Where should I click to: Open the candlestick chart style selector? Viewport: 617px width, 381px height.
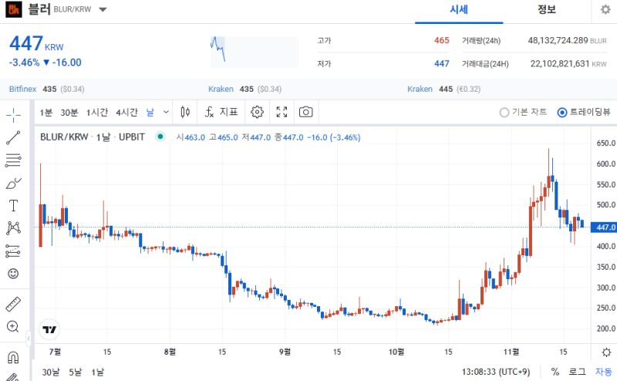click(x=185, y=112)
